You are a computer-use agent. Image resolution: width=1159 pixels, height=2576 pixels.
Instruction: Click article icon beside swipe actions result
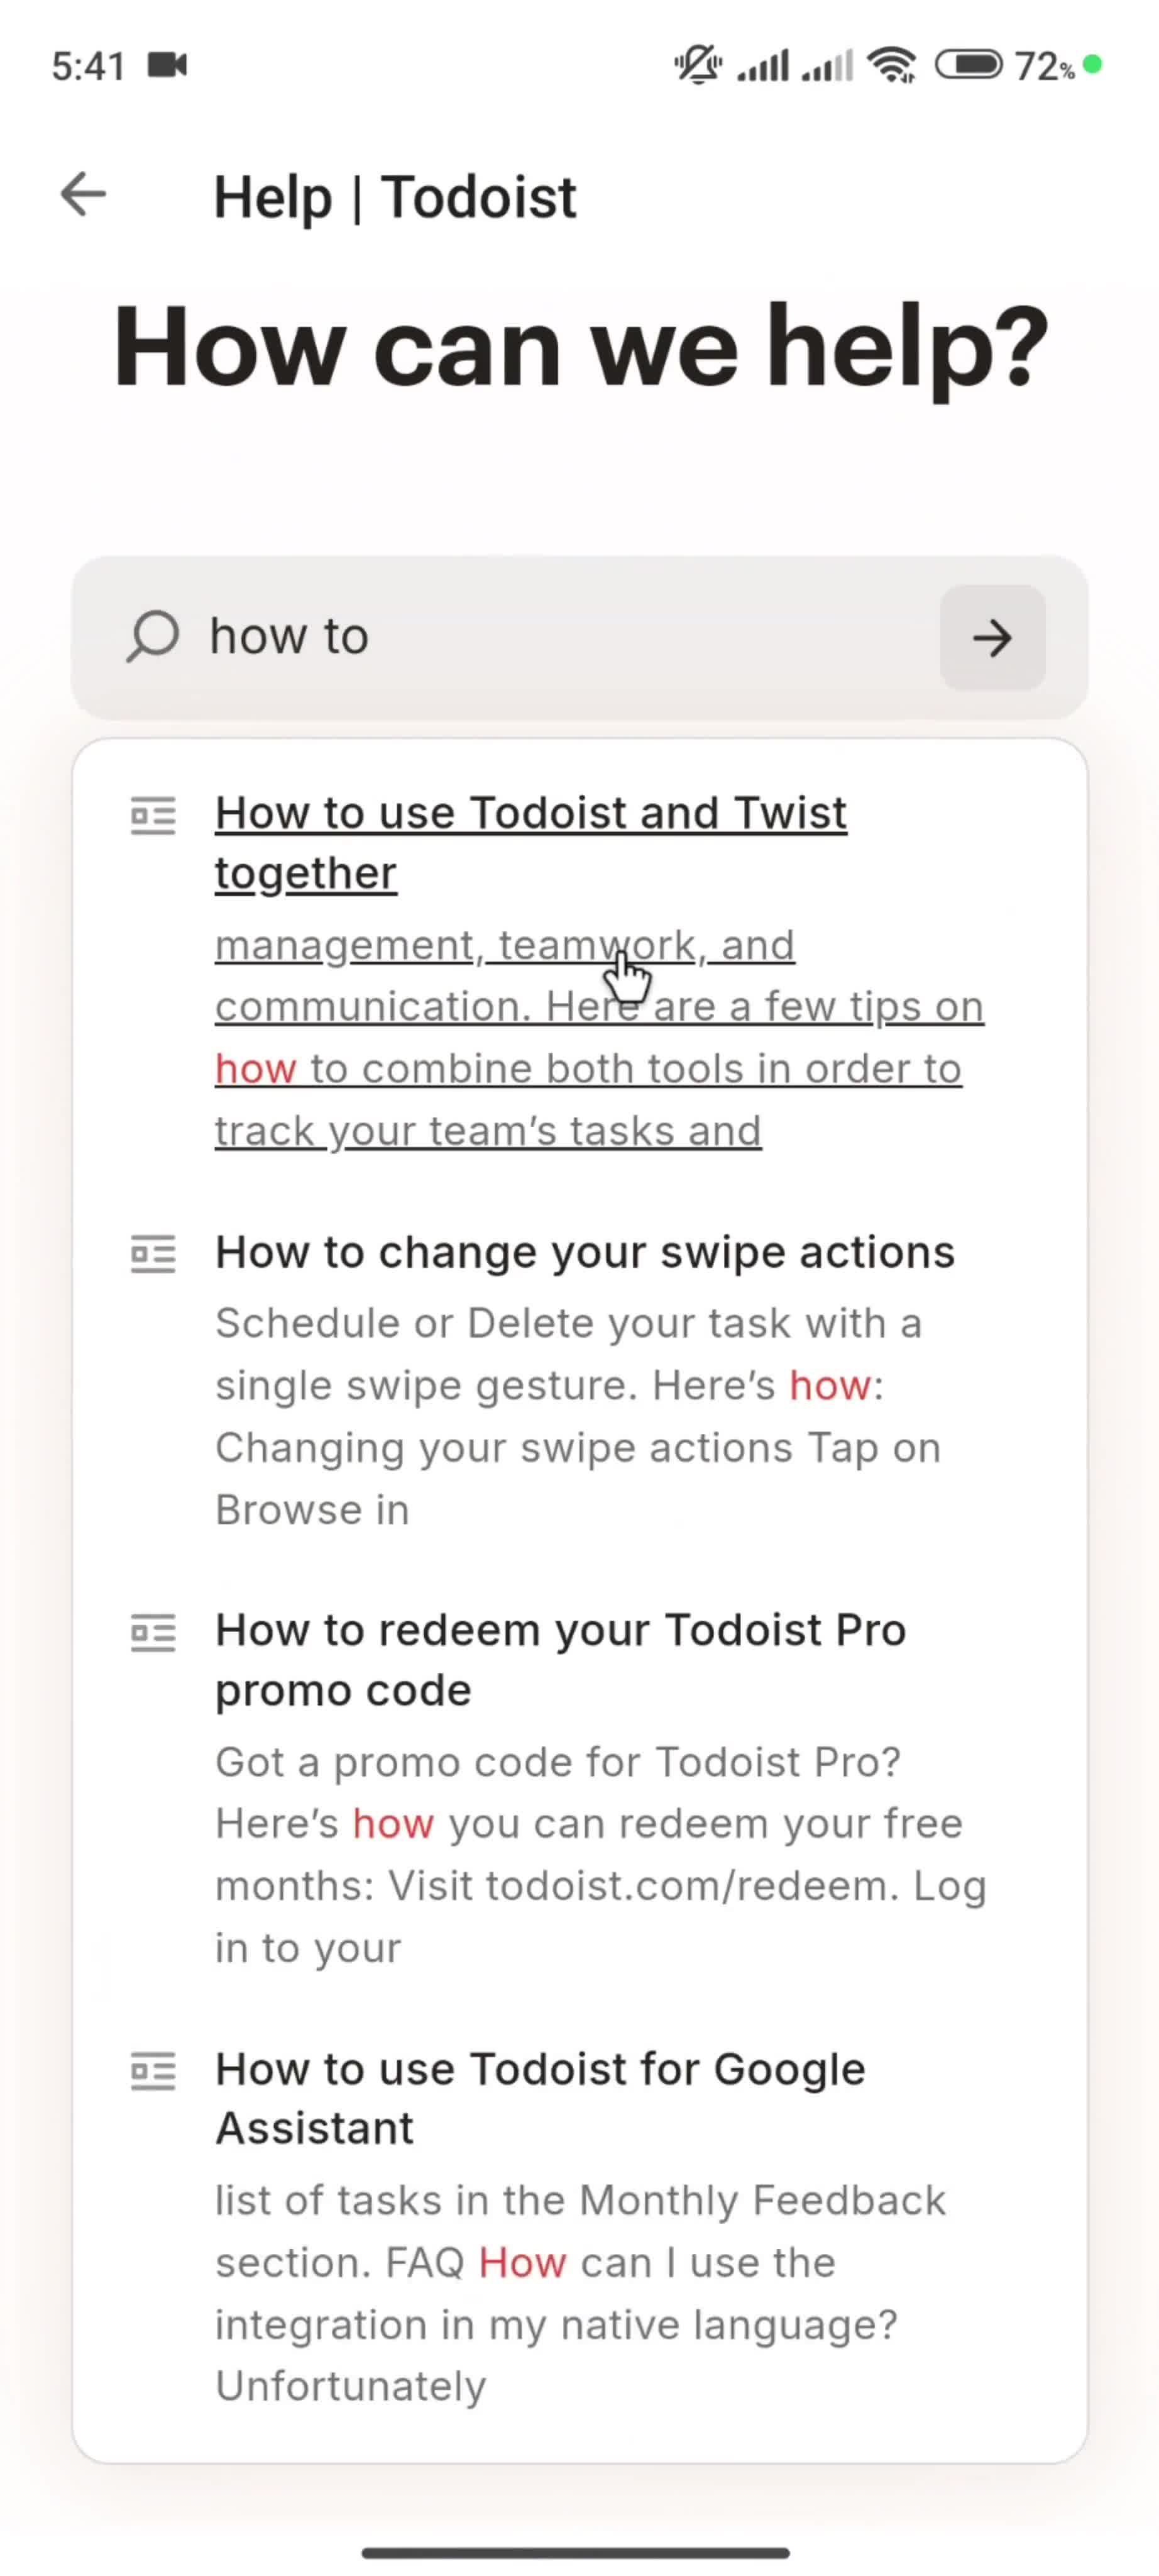[153, 1254]
